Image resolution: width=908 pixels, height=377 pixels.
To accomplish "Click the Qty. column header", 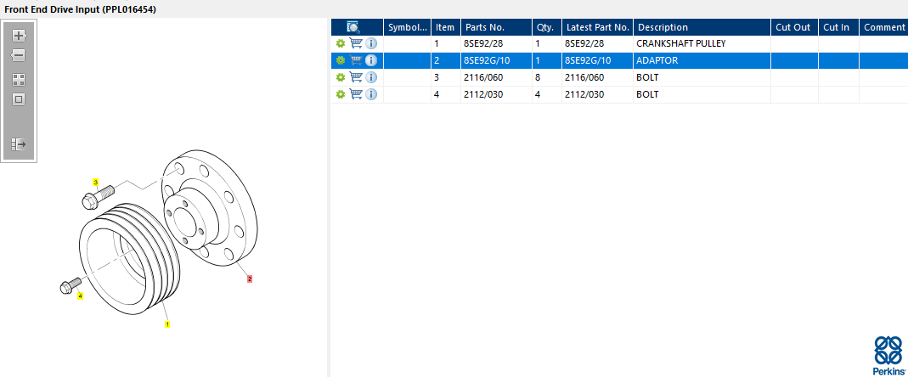I will pyautogui.click(x=544, y=27).
